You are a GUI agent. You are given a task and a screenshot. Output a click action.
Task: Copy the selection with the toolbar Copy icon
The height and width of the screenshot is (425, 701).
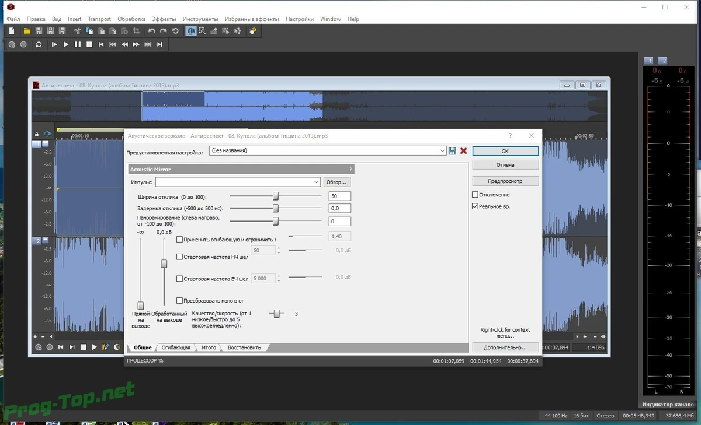89,31
